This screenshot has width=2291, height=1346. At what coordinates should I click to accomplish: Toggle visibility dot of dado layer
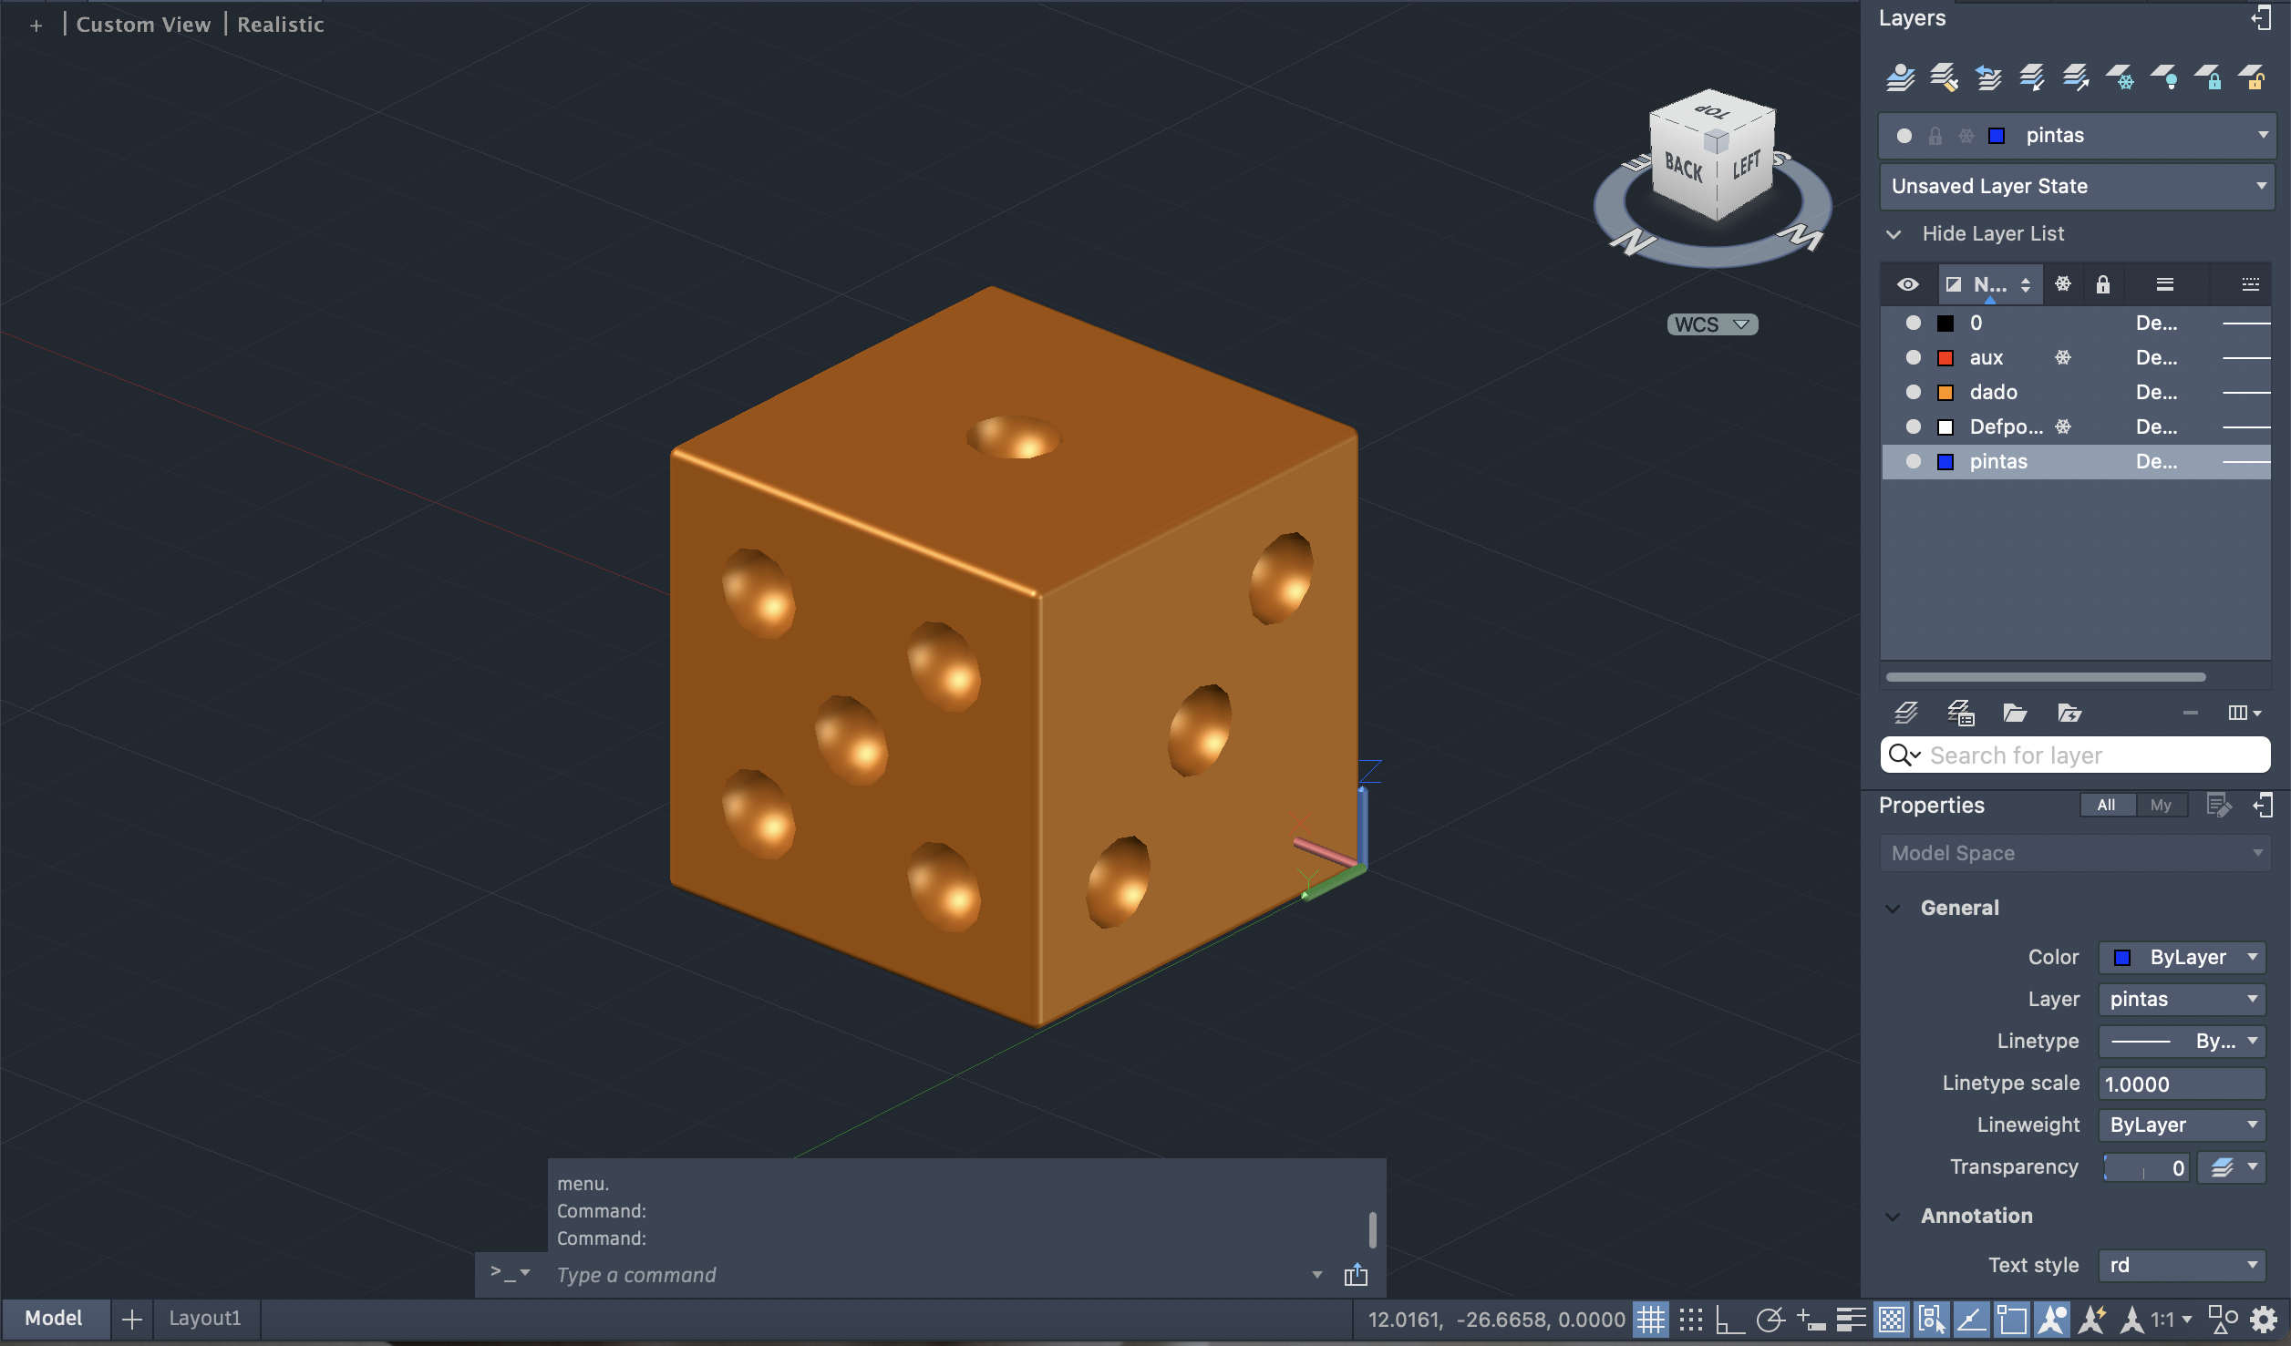tap(1913, 392)
